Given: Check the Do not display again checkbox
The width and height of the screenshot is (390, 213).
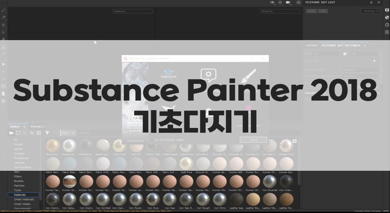Looking at the screenshot, I should (x=152, y=140).
